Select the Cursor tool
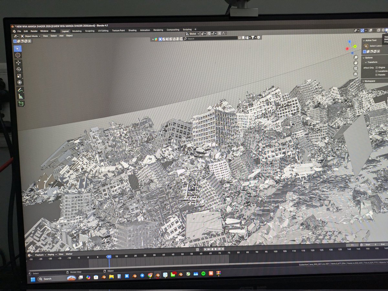The width and height of the screenshot is (388, 291). pyautogui.click(x=18, y=55)
